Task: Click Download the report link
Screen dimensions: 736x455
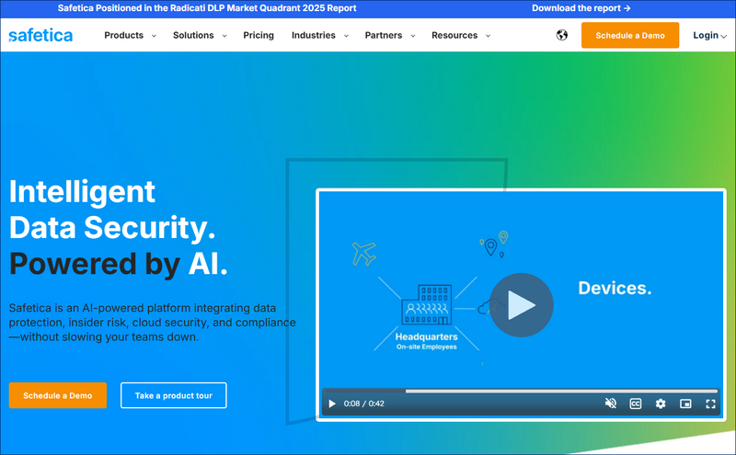Action: (581, 8)
